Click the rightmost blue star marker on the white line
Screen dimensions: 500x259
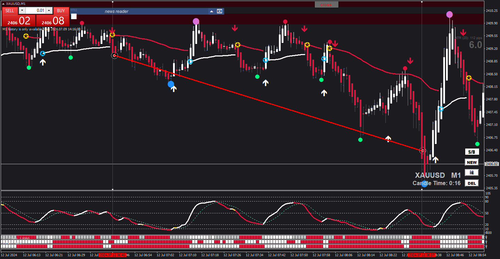coord(441,109)
